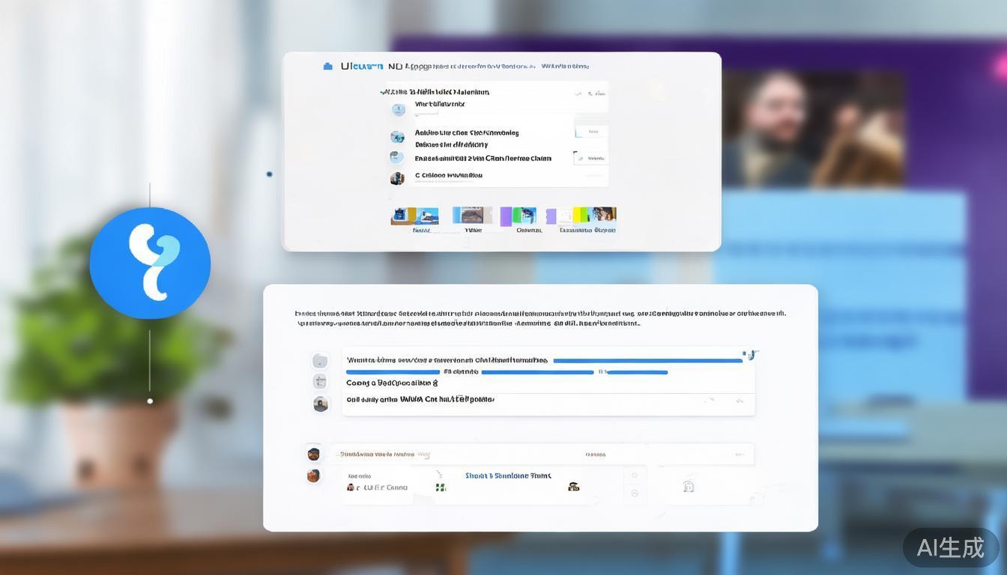Select the upper small circle in bottom row

(x=635, y=475)
